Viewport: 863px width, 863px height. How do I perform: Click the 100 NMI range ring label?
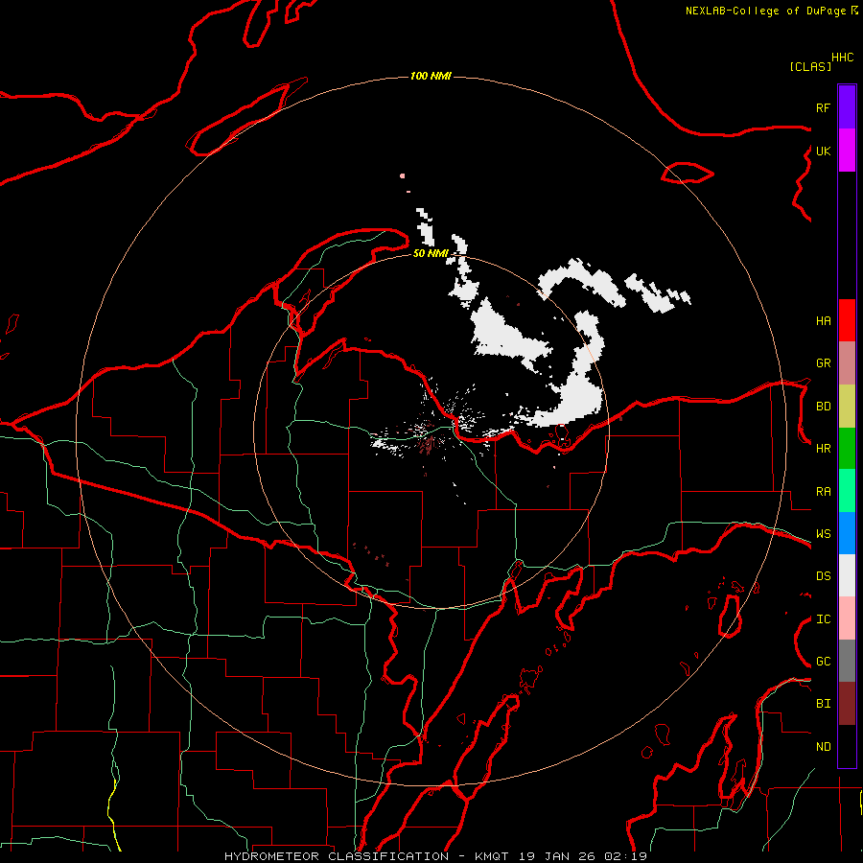tap(431, 76)
